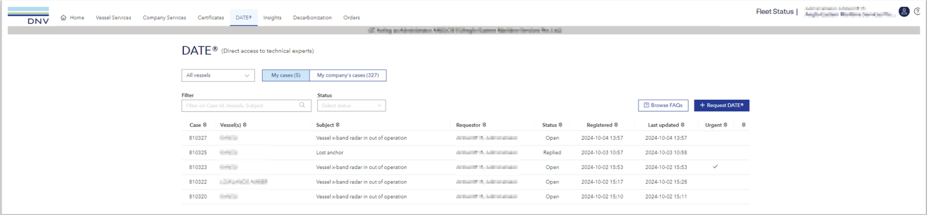Open the user profile avatar icon

click(x=904, y=12)
